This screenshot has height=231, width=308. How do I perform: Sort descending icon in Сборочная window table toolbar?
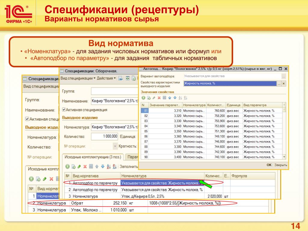click(x=115, y=167)
